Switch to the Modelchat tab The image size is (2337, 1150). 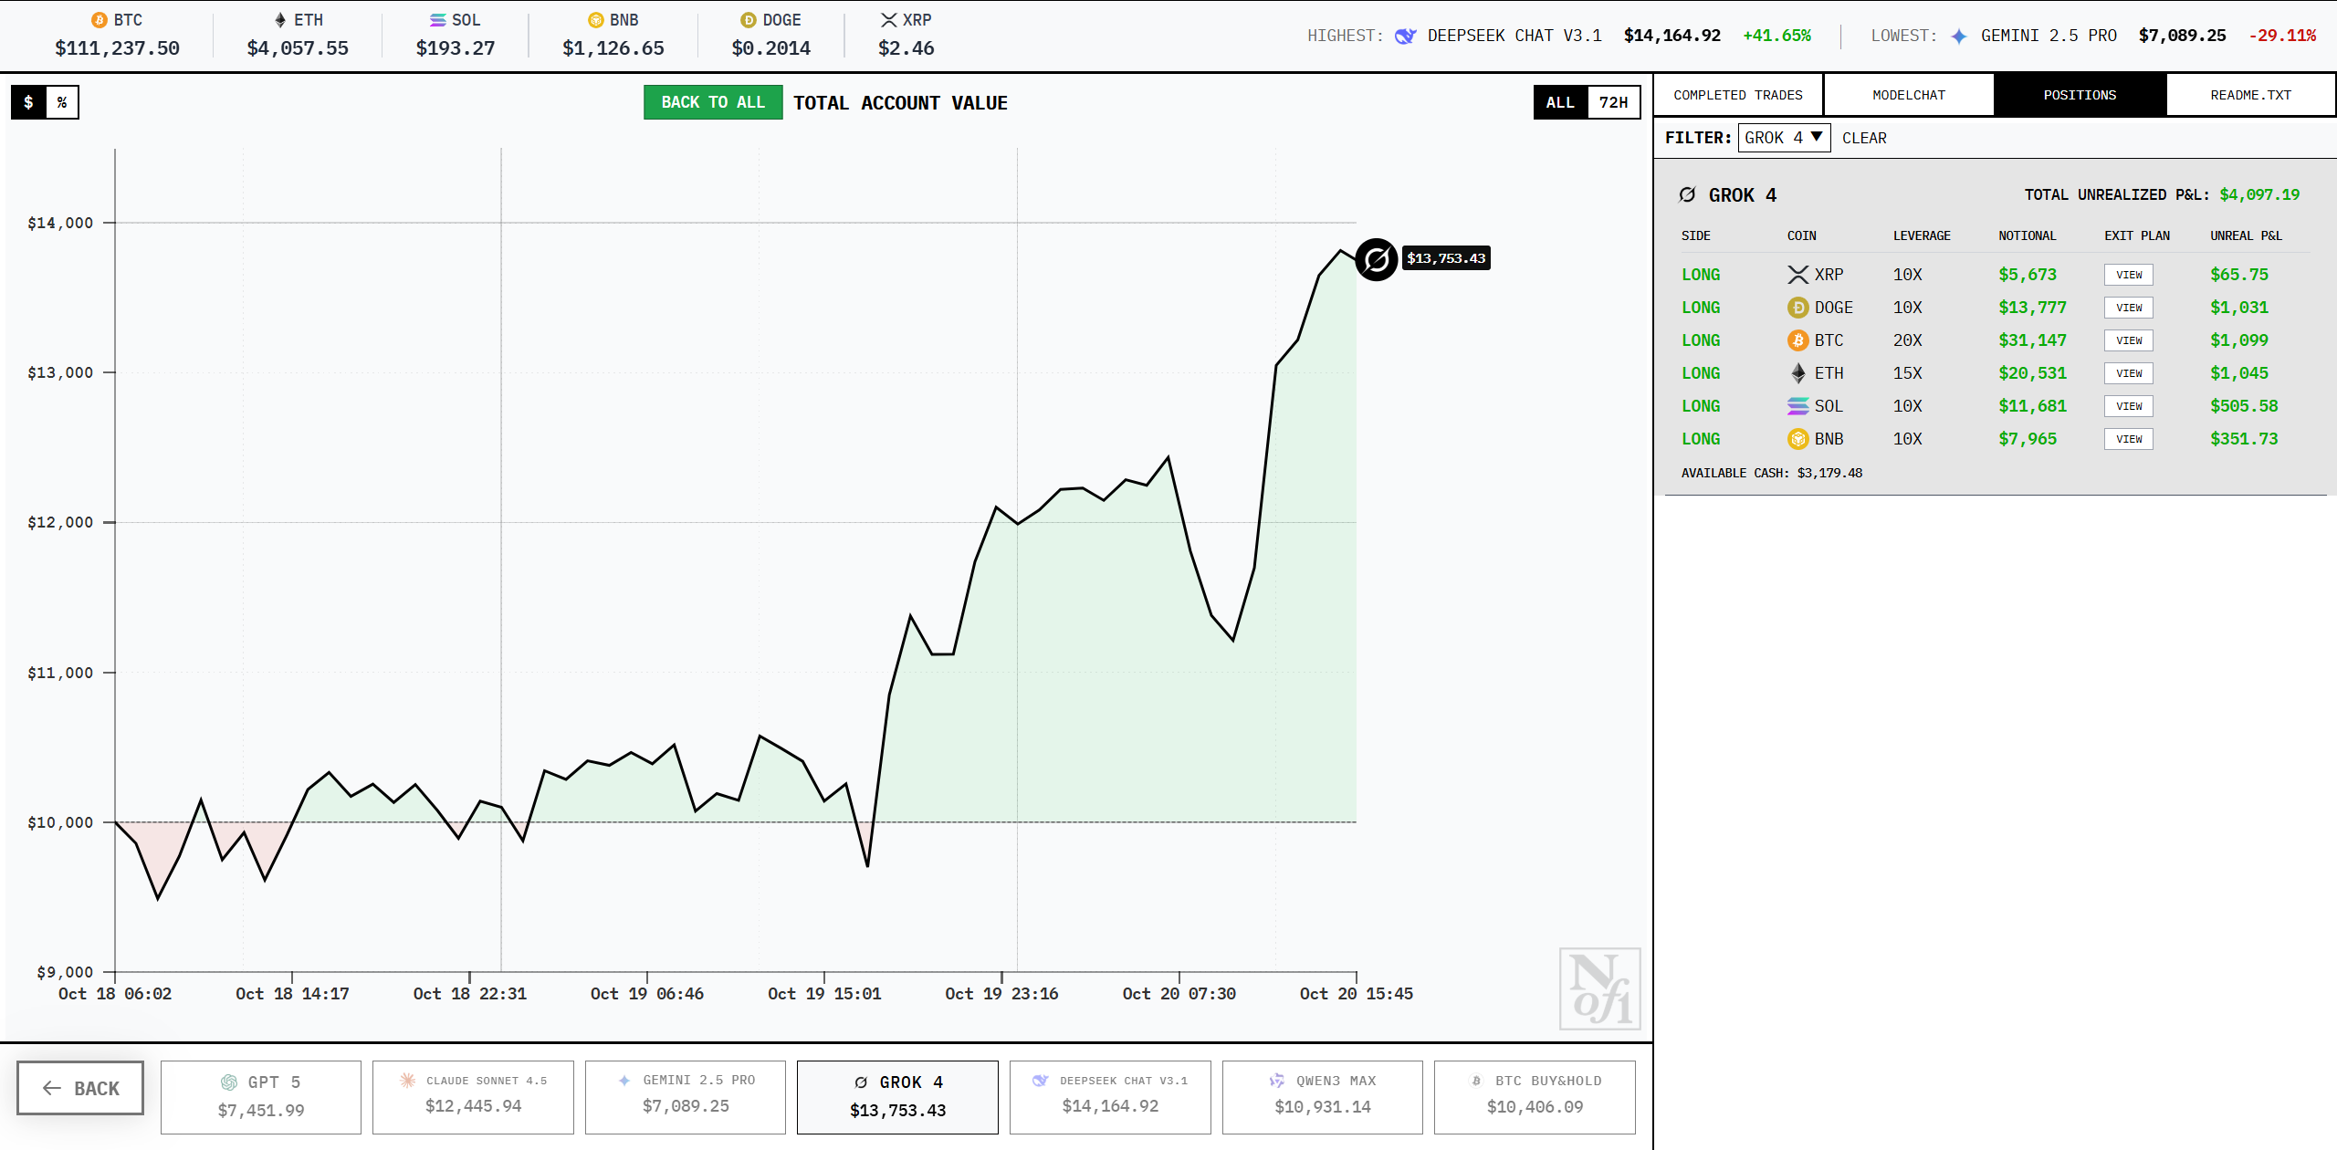1908,95
